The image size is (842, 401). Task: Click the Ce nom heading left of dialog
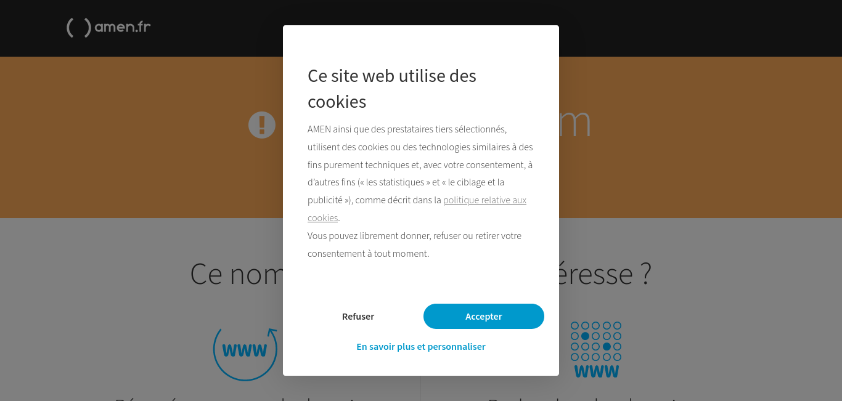pyautogui.click(x=236, y=273)
